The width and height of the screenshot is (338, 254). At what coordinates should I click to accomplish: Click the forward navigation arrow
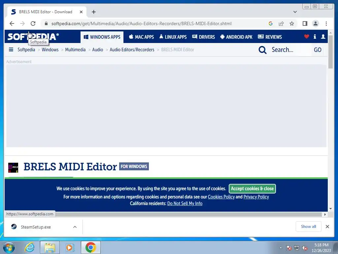click(22, 23)
